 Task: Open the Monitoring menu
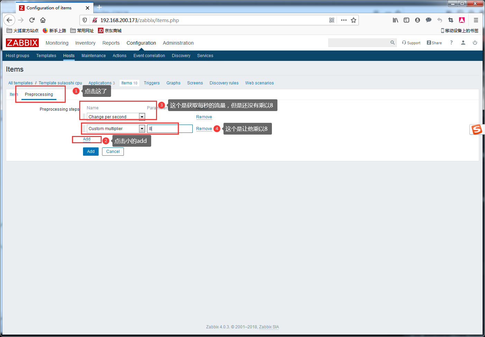(57, 43)
